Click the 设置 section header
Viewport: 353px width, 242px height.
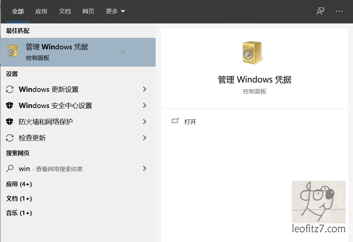(x=12, y=74)
